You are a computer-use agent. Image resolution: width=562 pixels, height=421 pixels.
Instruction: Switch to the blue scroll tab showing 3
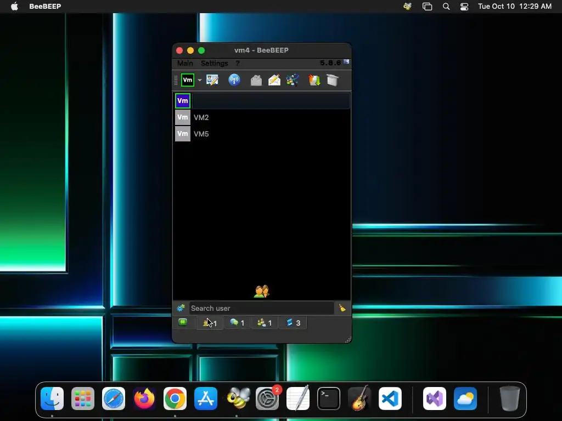pyautogui.click(x=293, y=323)
